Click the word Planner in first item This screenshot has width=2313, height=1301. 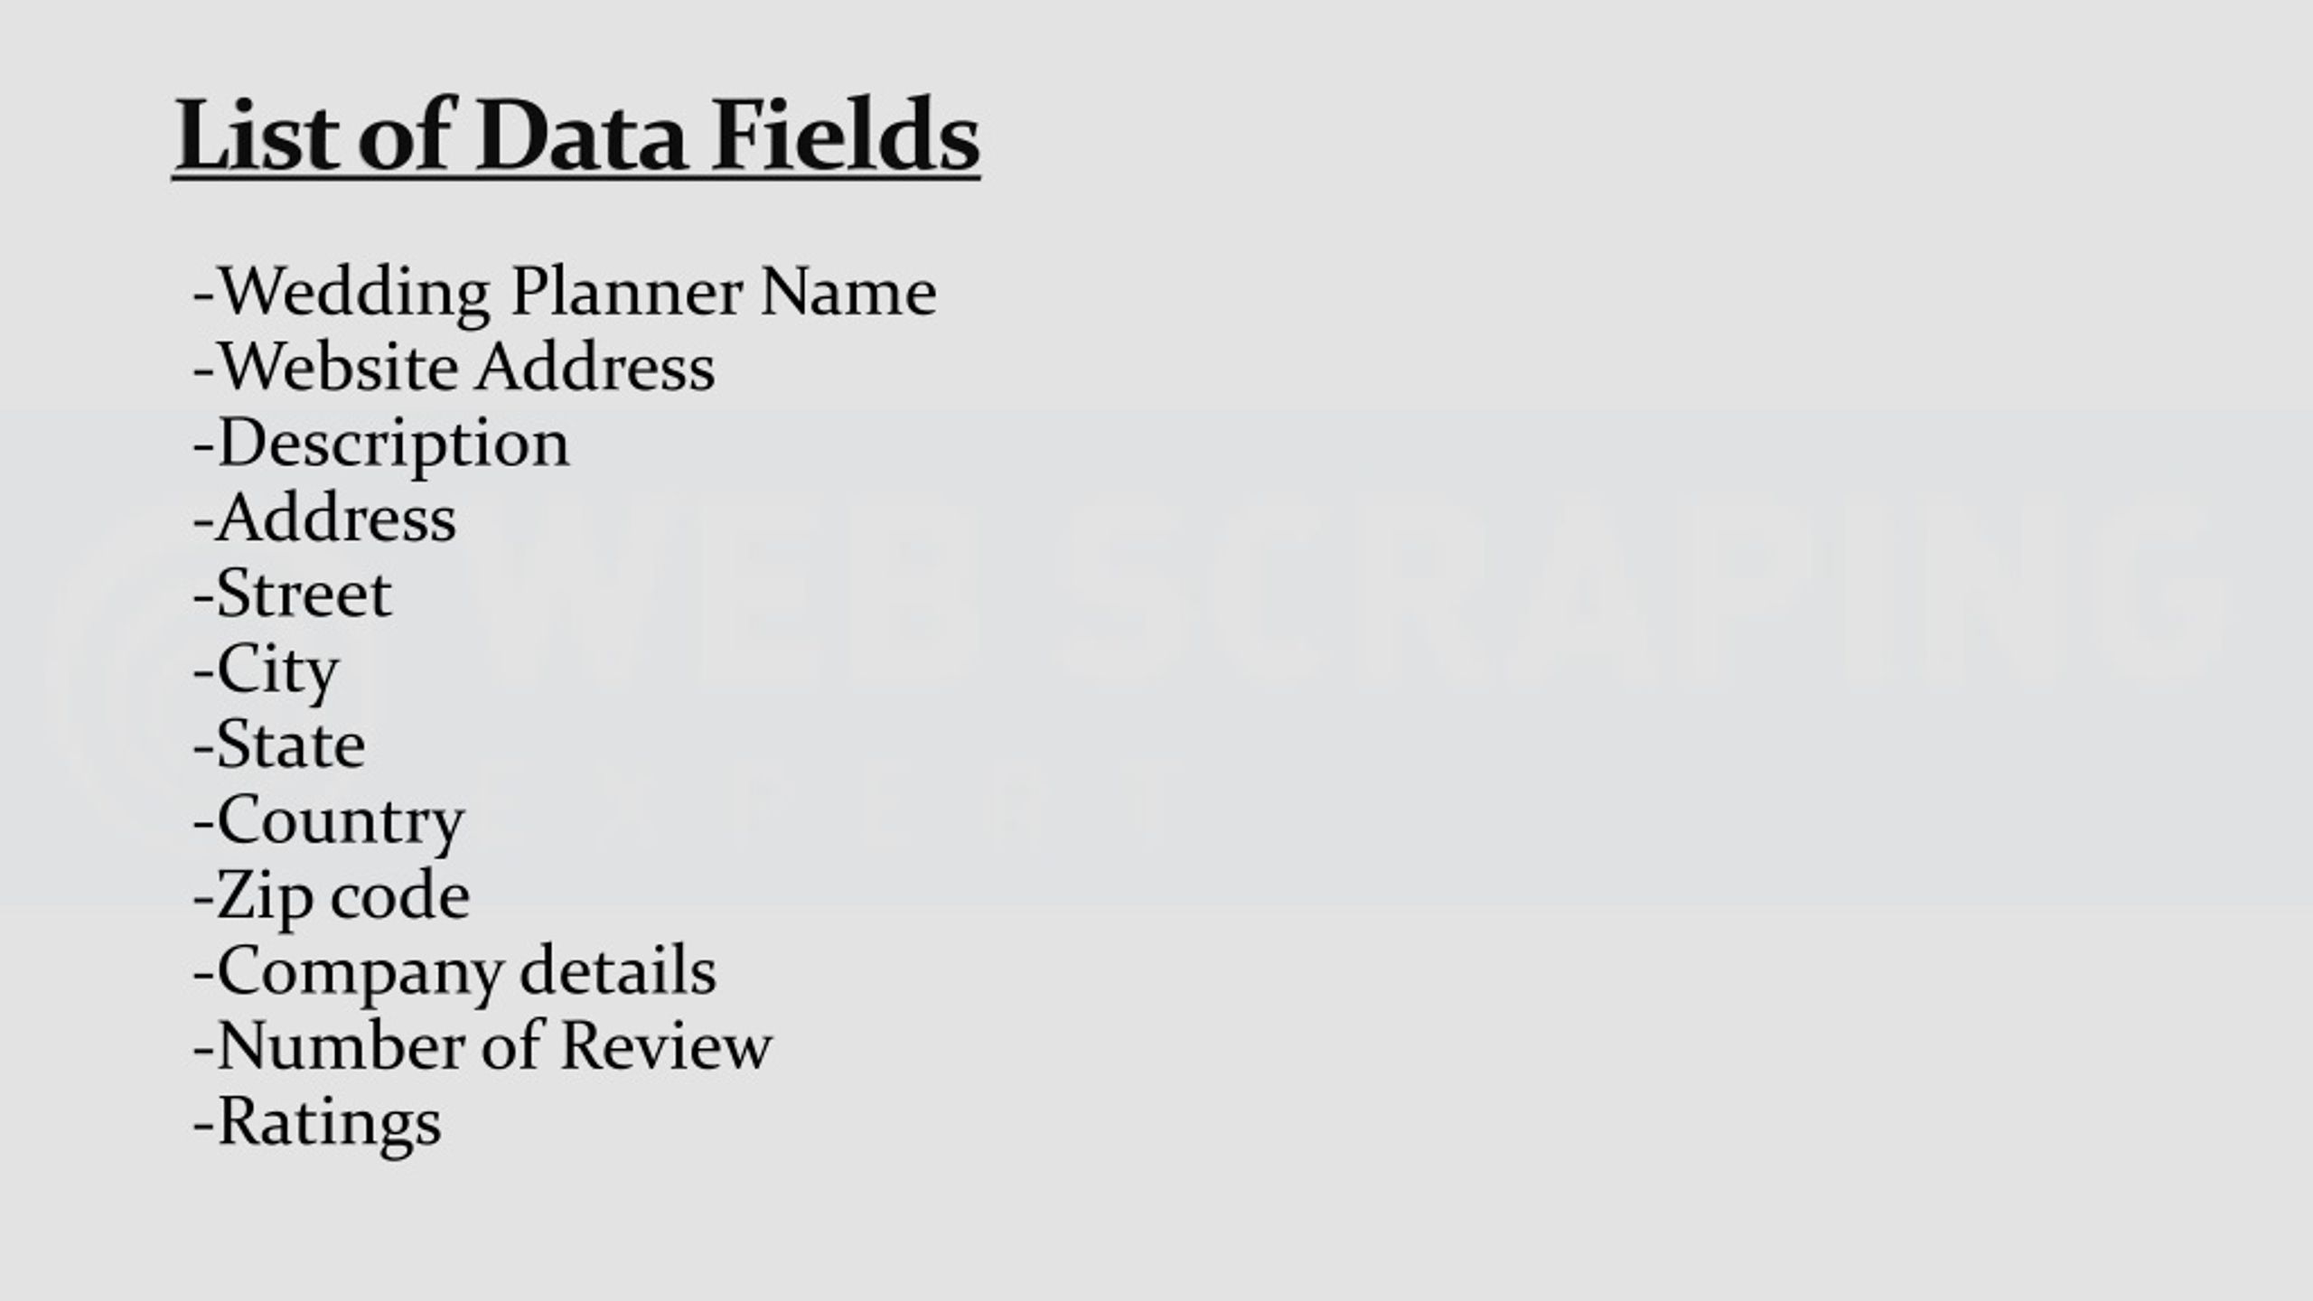coord(626,294)
